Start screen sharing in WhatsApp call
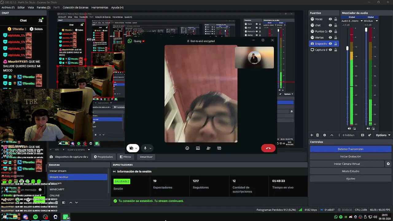 click(198, 148)
